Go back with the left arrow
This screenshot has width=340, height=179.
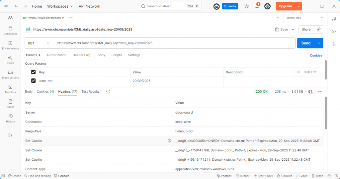pos(16,6)
